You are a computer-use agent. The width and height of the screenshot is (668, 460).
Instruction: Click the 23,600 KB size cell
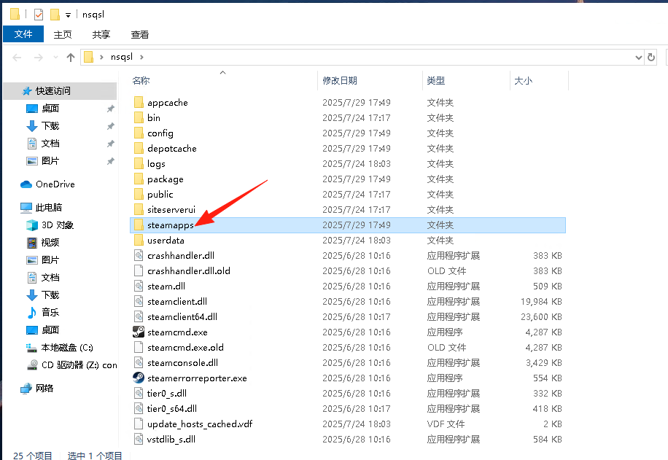(541, 317)
